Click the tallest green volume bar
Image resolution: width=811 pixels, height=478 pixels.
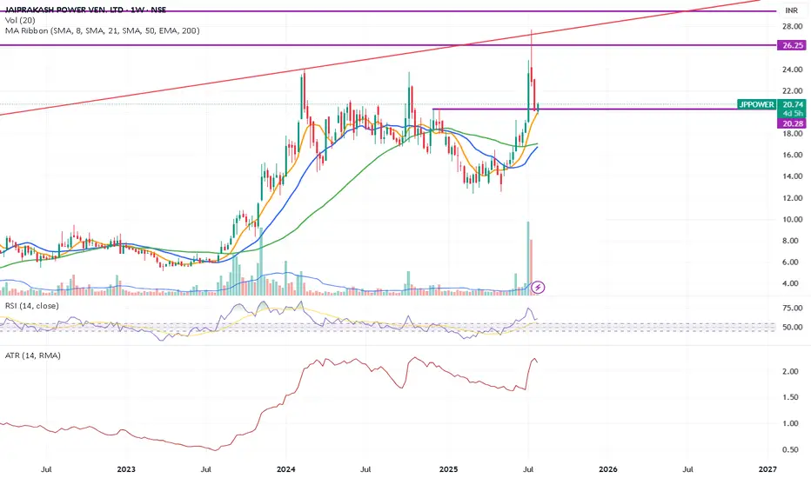click(528, 258)
